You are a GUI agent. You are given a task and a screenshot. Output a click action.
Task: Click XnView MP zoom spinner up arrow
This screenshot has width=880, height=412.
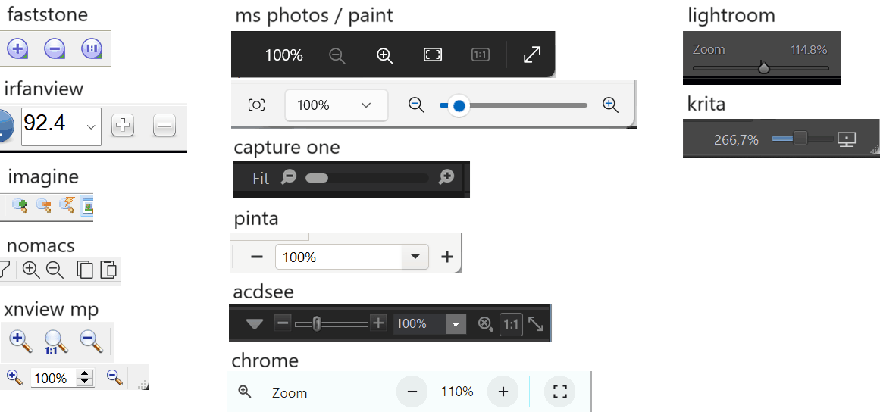[x=85, y=373]
